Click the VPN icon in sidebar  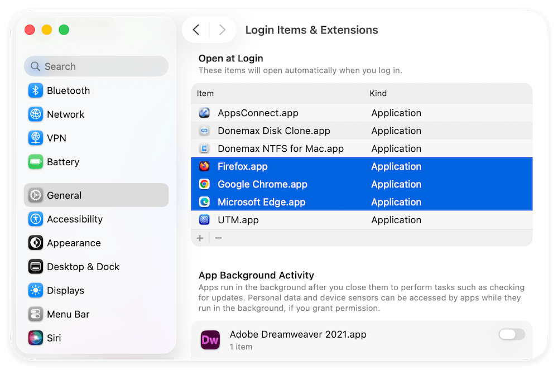[36, 138]
